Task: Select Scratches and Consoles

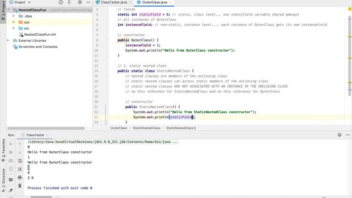Action: (38, 47)
